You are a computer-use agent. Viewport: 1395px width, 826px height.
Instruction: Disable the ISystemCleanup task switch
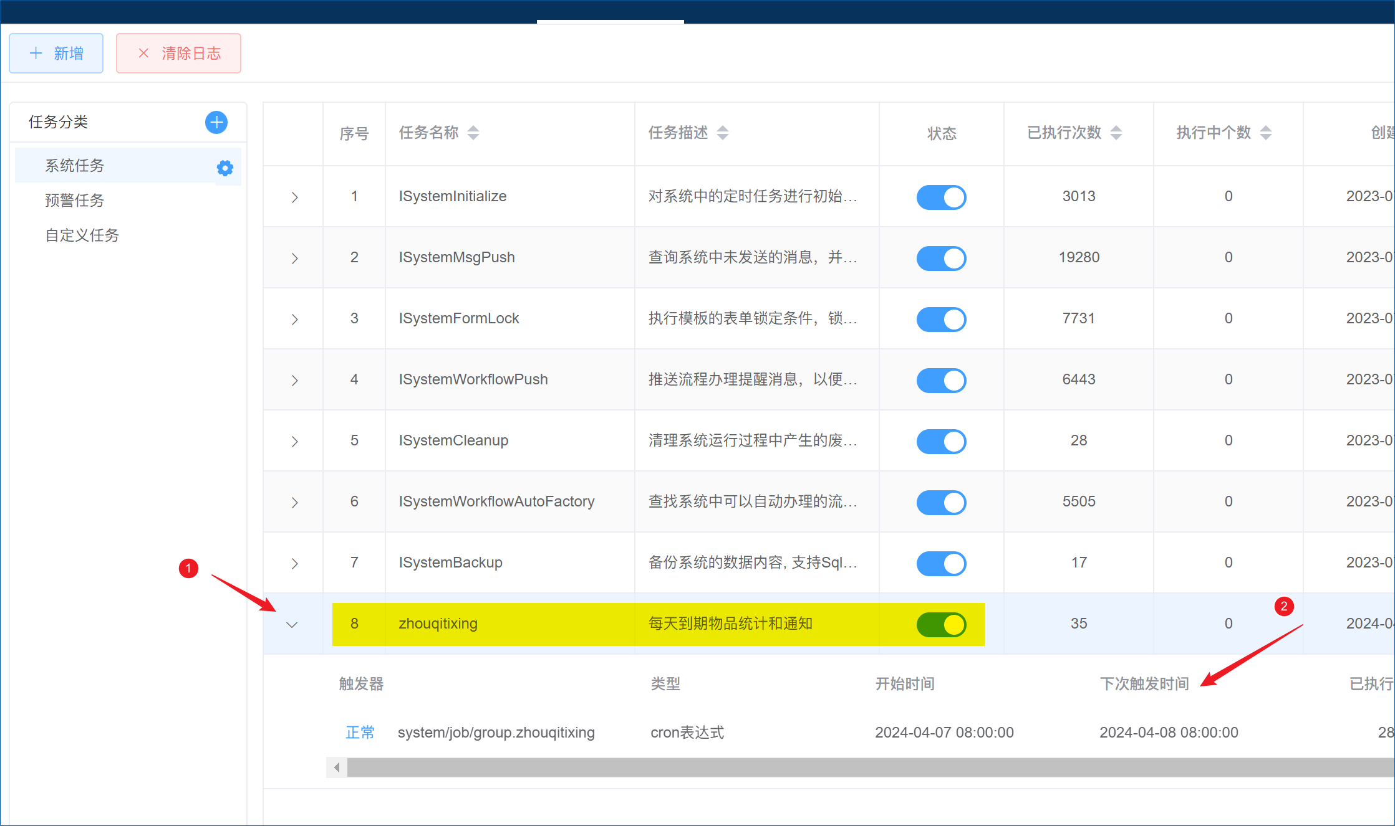[941, 441]
